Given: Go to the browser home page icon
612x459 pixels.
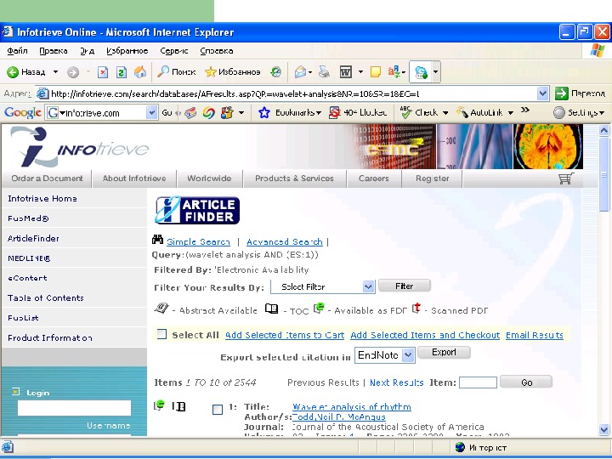Looking at the screenshot, I should point(140,71).
